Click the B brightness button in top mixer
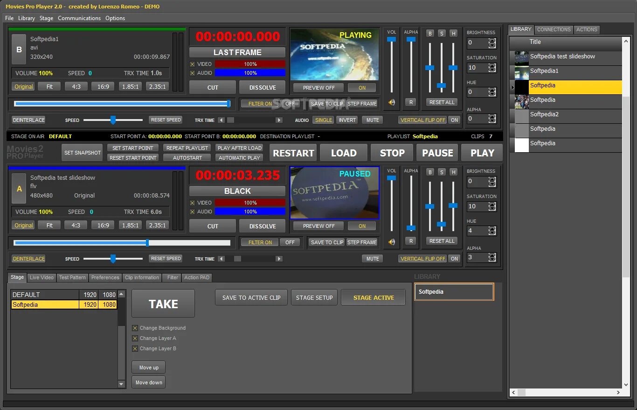The image size is (637, 410). tap(430, 33)
